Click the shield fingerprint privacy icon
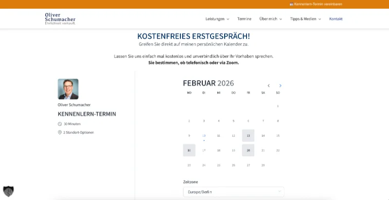This screenshot has width=389, height=200. [x=8, y=190]
